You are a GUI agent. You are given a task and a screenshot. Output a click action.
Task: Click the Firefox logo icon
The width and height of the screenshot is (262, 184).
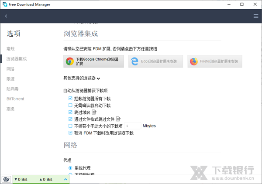click(x=194, y=61)
